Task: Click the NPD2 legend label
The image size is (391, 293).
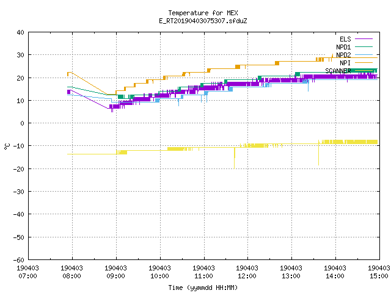Action: click(343, 55)
